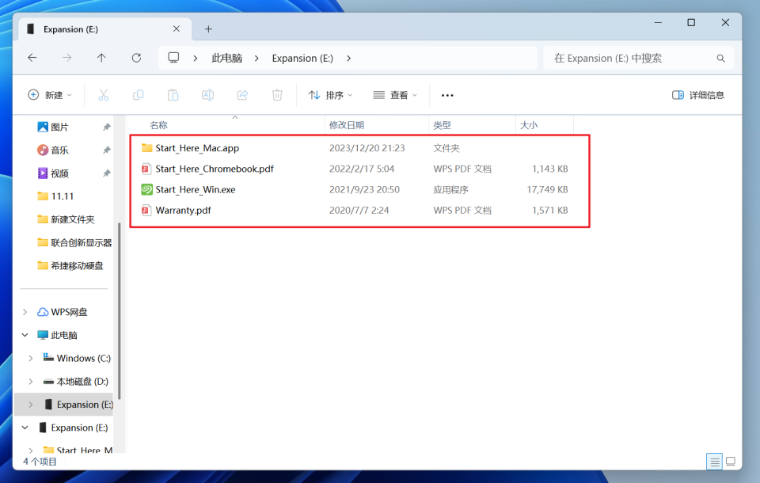Click the Delete trash can icon

point(277,95)
